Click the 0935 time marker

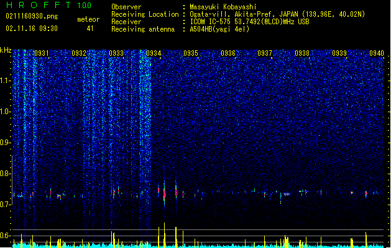pos(191,53)
